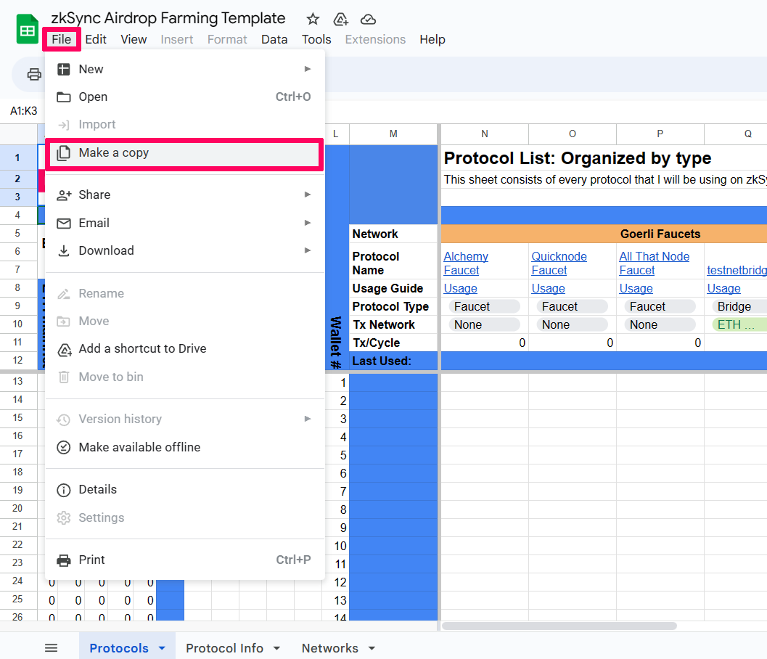Open the View menu
767x659 pixels.
[x=134, y=40]
